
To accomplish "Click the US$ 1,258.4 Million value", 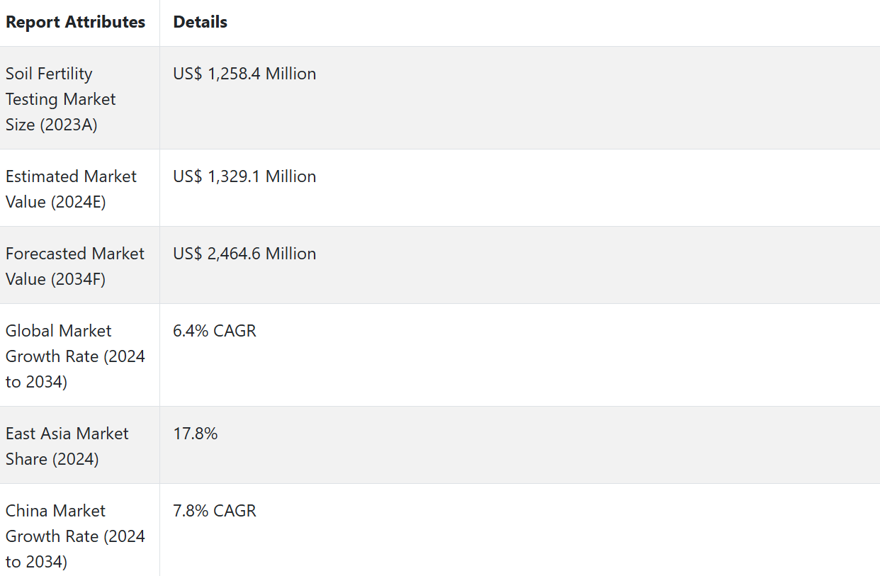I will [244, 74].
